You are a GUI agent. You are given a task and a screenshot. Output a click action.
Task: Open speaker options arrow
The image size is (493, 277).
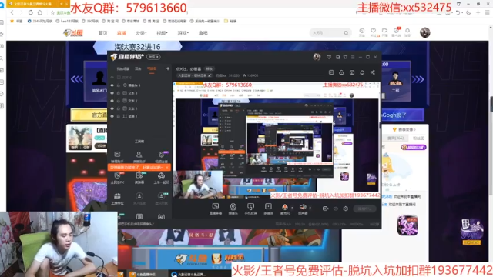(x=310, y=208)
